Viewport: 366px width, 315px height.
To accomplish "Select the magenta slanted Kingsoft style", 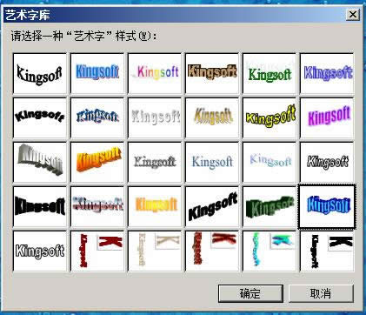I will [327, 117].
